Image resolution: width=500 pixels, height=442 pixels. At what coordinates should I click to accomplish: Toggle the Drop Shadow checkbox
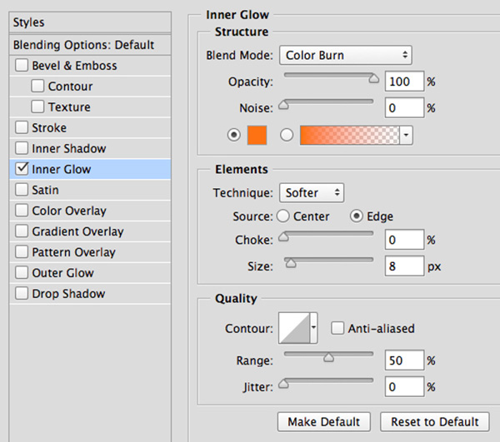coord(21,294)
